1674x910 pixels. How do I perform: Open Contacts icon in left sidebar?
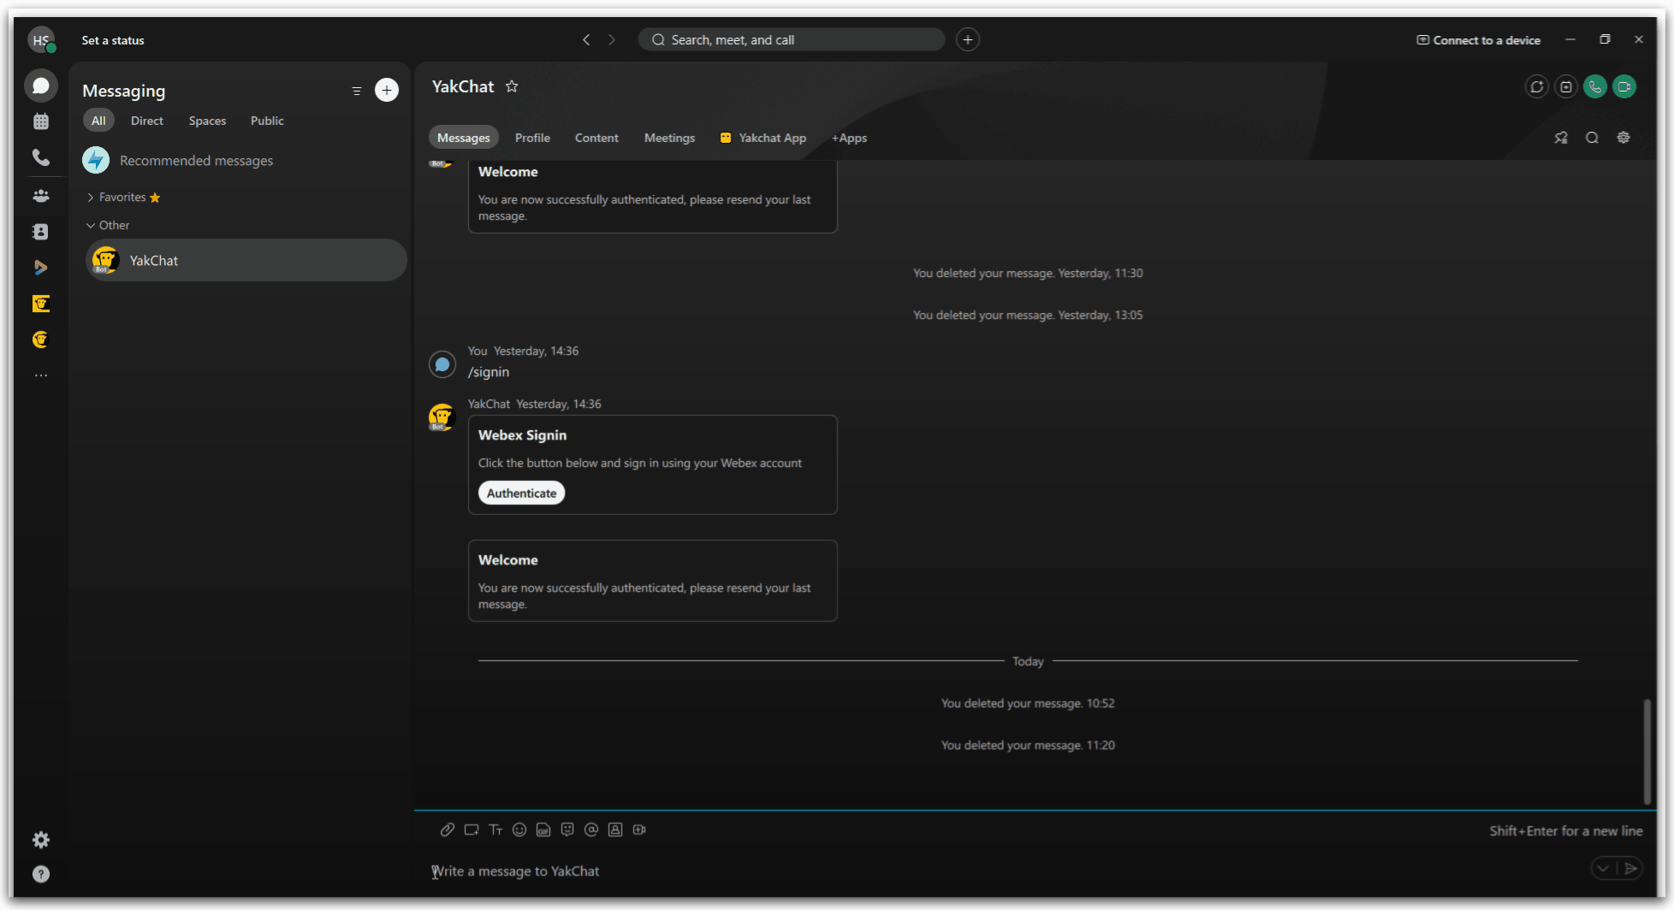pyautogui.click(x=40, y=232)
